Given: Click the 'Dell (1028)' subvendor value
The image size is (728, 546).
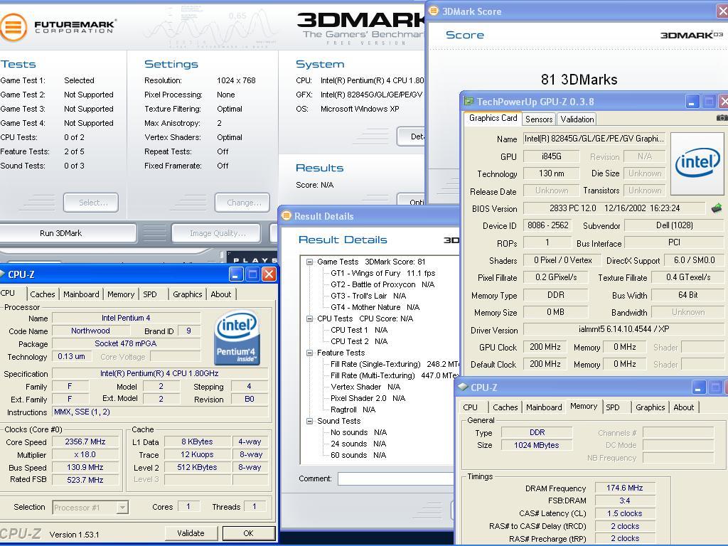Looking at the screenshot, I should coord(674,225).
